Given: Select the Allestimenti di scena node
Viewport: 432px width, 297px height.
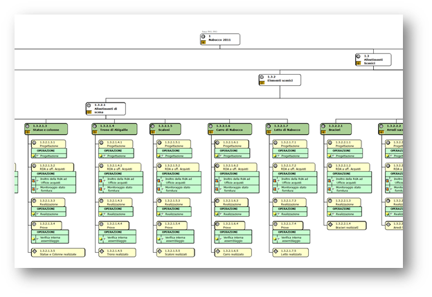Looking at the screenshot, I should click(109, 108).
